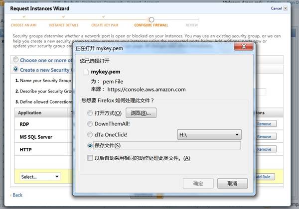Click the 浏览 (Browse) button
The height and width of the screenshot is (209, 299).
point(141,113)
